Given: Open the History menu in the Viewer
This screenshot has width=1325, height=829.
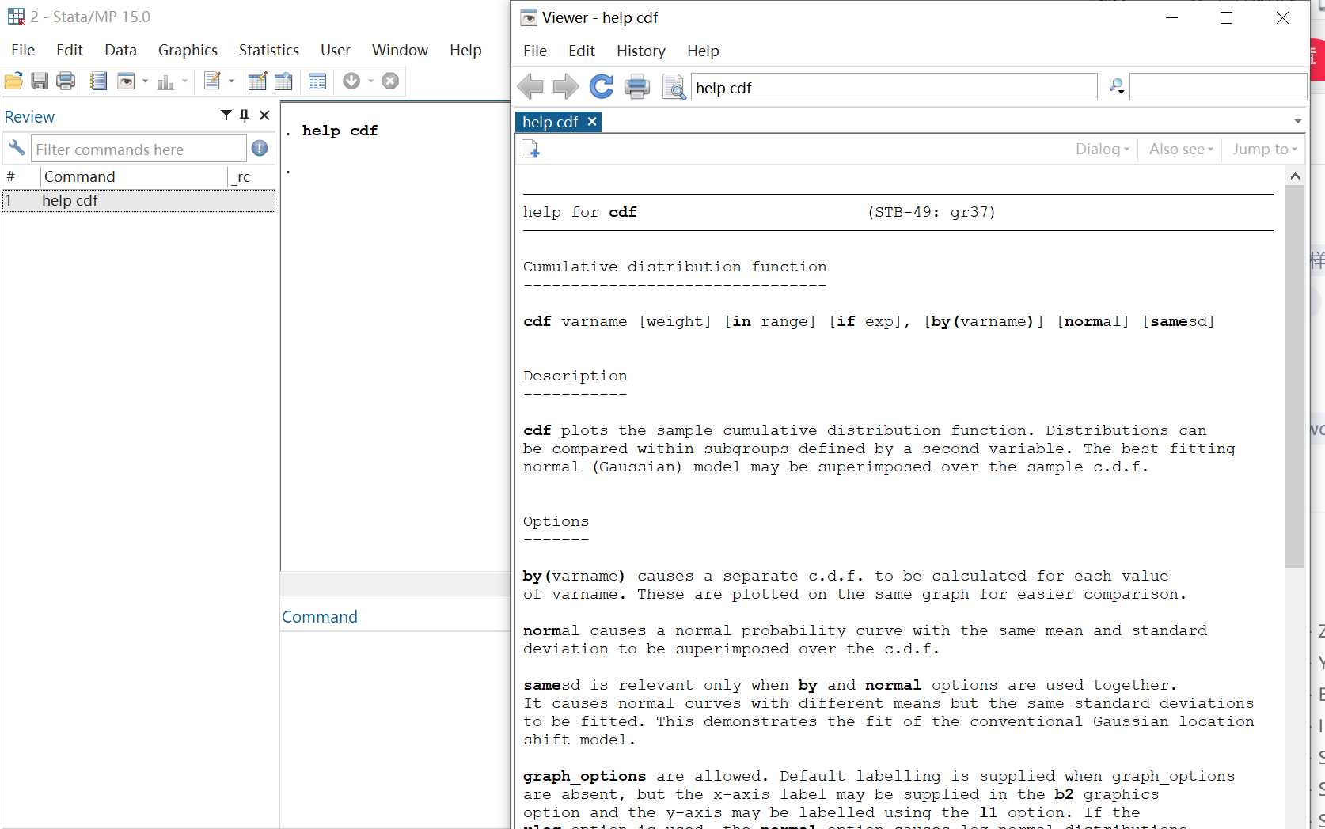Looking at the screenshot, I should coord(640,51).
